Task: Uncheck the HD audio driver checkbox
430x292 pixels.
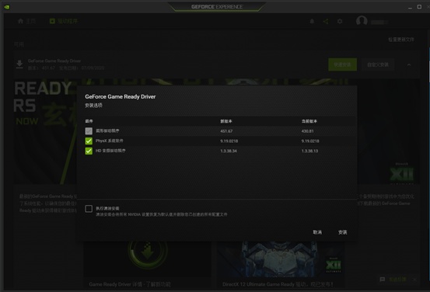Action: click(89, 151)
